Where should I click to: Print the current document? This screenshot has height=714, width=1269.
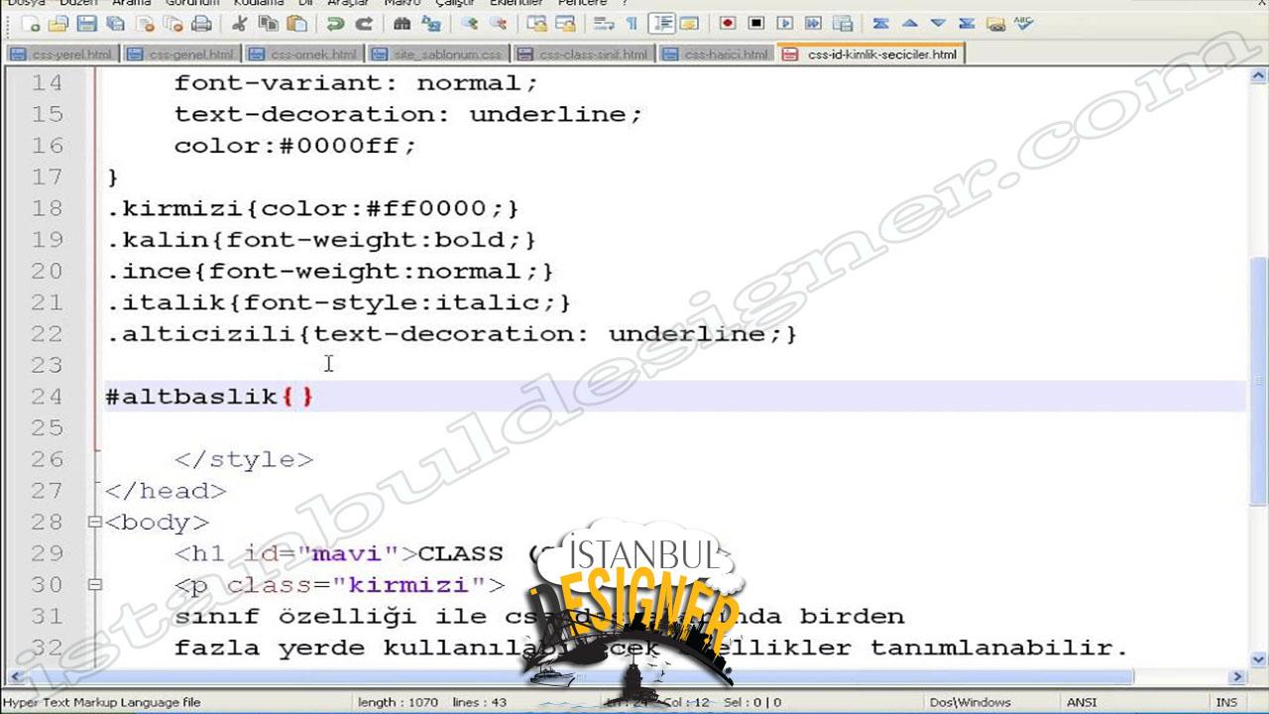click(201, 24)
